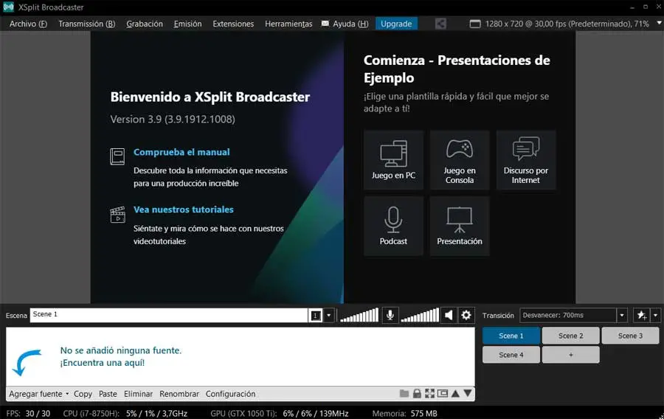Choose the Presentación template
Screen dimensions: 664x419
point(460,226)
